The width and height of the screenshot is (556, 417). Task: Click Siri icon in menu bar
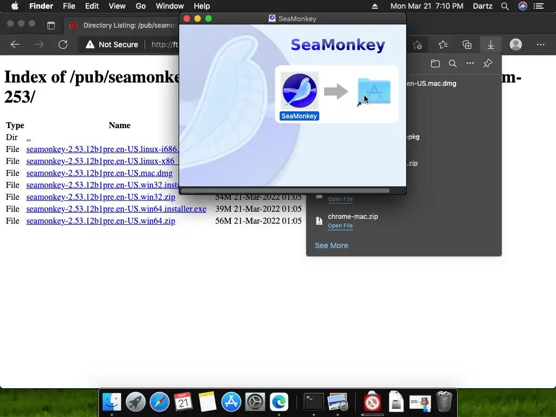523,6
